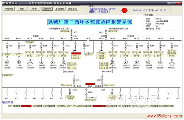The height and width of the screenshot is (120, 184).
Task: Click the 消音 mute button
Action: (x=22, y=9)
